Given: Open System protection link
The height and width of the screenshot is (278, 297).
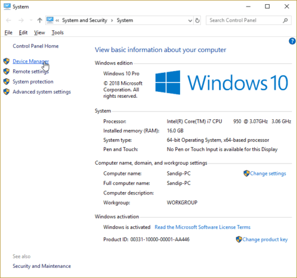Looking at the screenshot, I should click(33, 81).
